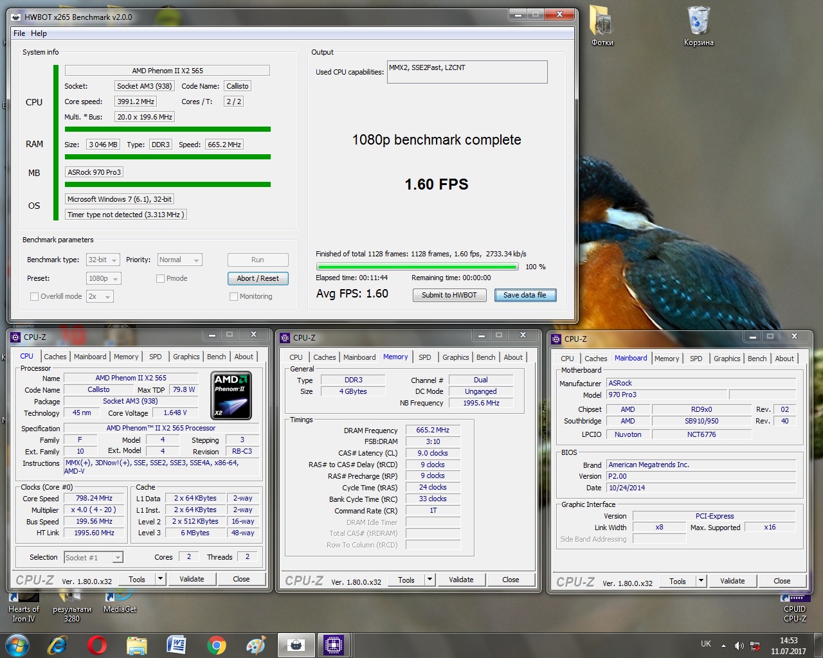The width and height of the screenshot is (823, 658).
Task: Click the Memory CPU-Z window title icon
Action: pyautogui.click(x=285, y=337)
